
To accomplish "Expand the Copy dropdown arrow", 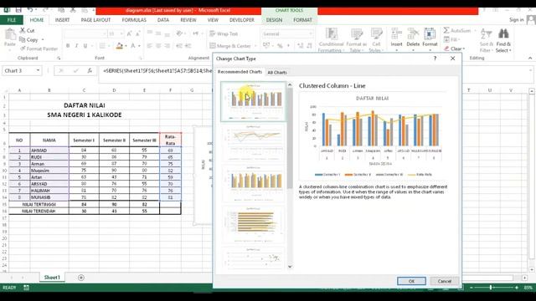I will 43,40.
